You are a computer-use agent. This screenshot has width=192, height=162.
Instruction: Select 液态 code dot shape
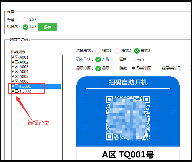[x=133, y=60]
